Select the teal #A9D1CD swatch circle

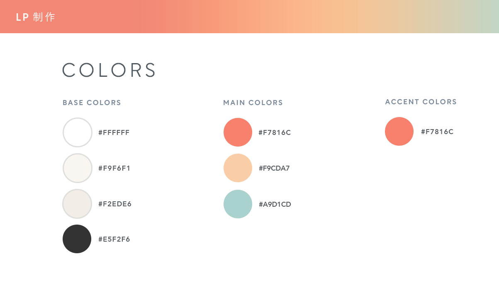coord(238,204)
